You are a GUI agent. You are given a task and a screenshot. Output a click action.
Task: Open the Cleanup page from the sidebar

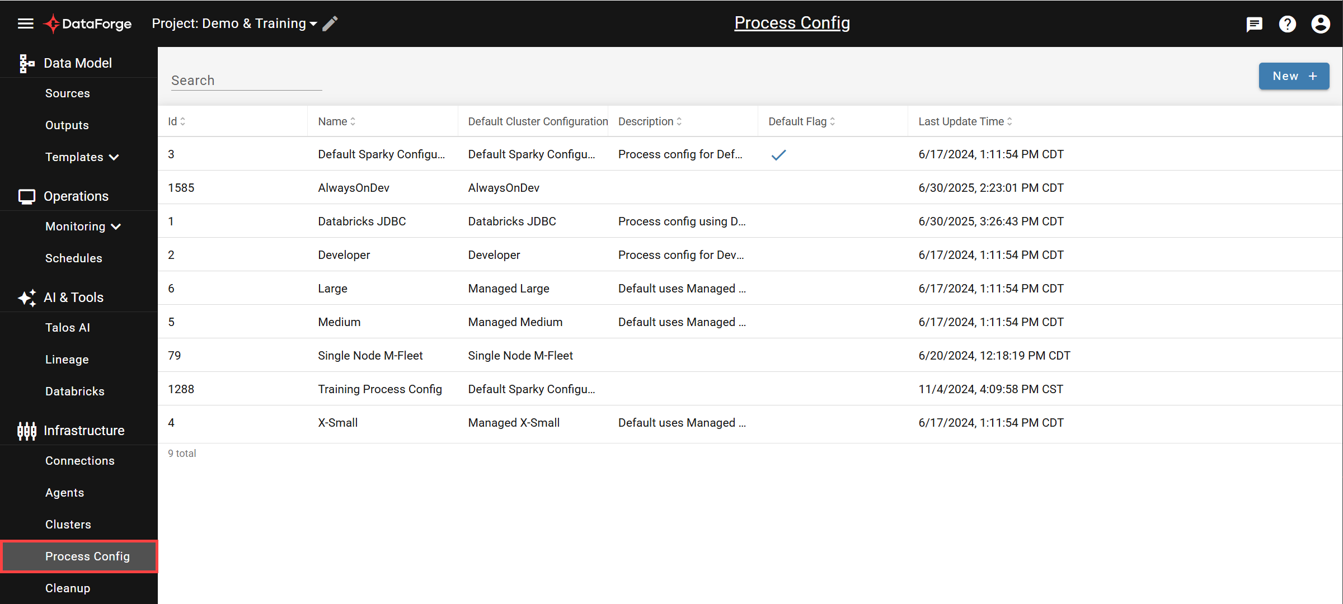67,588
